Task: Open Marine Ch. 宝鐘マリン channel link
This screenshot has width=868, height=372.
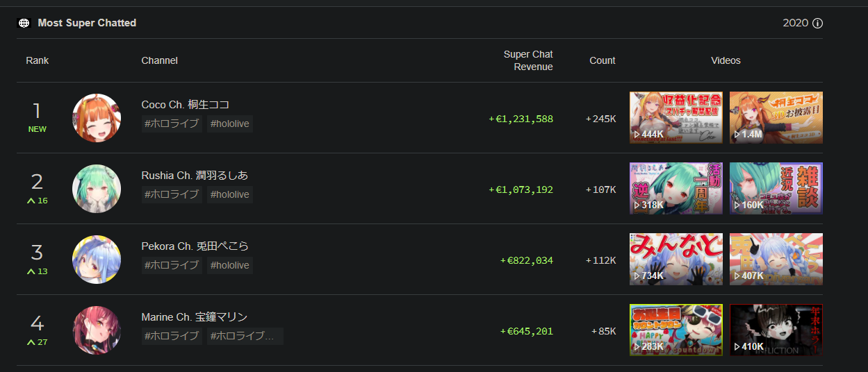Action: (x=194, y=317)
